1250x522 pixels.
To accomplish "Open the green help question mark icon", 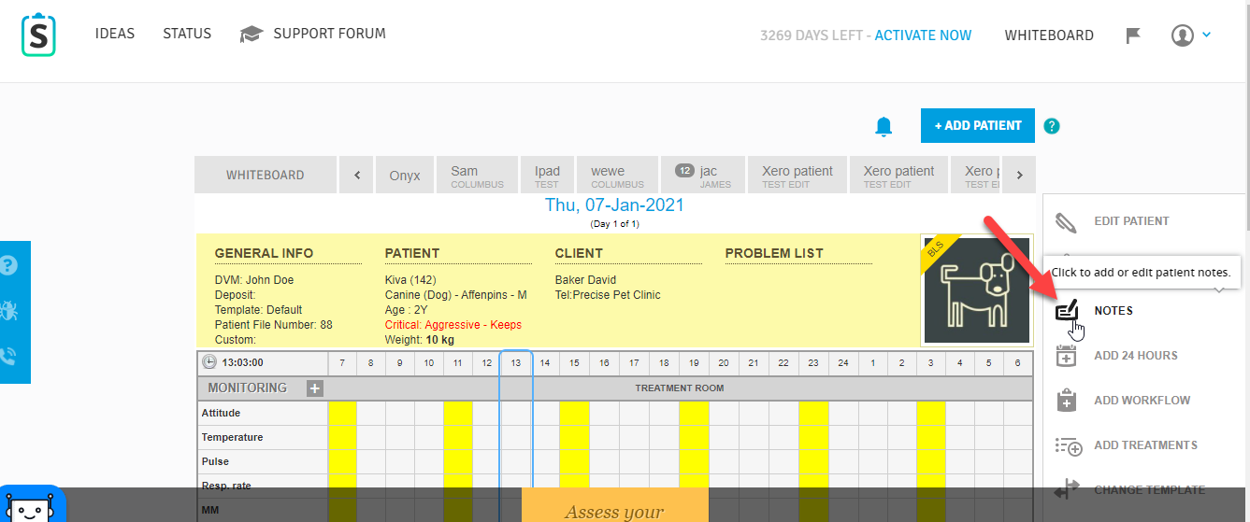I will (1052, 126).
